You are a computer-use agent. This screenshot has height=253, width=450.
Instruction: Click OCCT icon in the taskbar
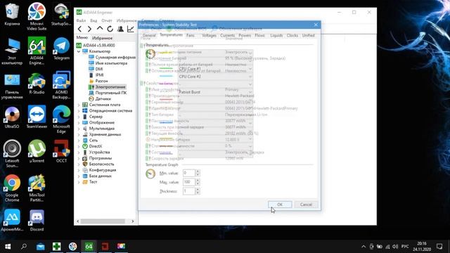point(105,246)
